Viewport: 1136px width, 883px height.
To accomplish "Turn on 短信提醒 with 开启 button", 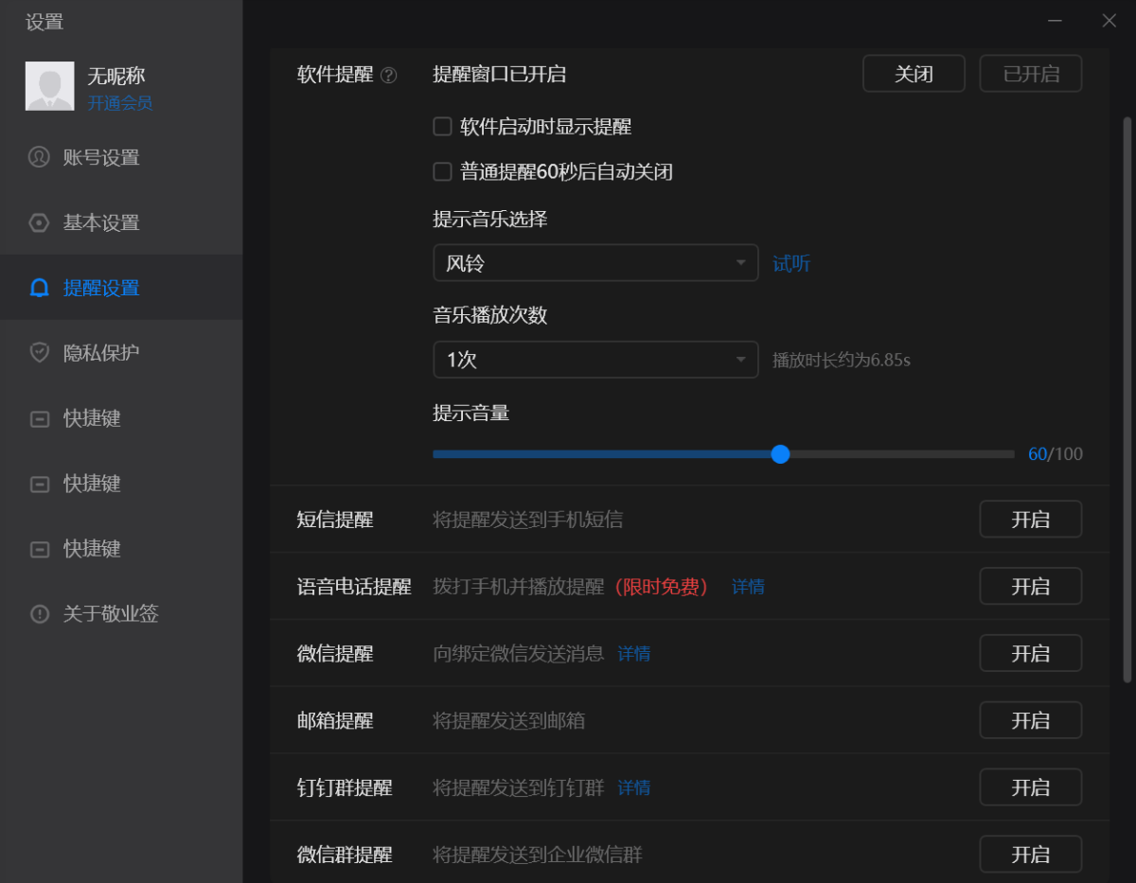I will (1030, 520).
